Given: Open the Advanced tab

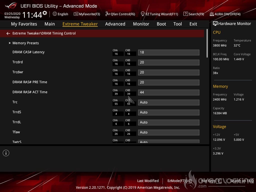Looking at the screenshot, I should (x=115, y=24).
